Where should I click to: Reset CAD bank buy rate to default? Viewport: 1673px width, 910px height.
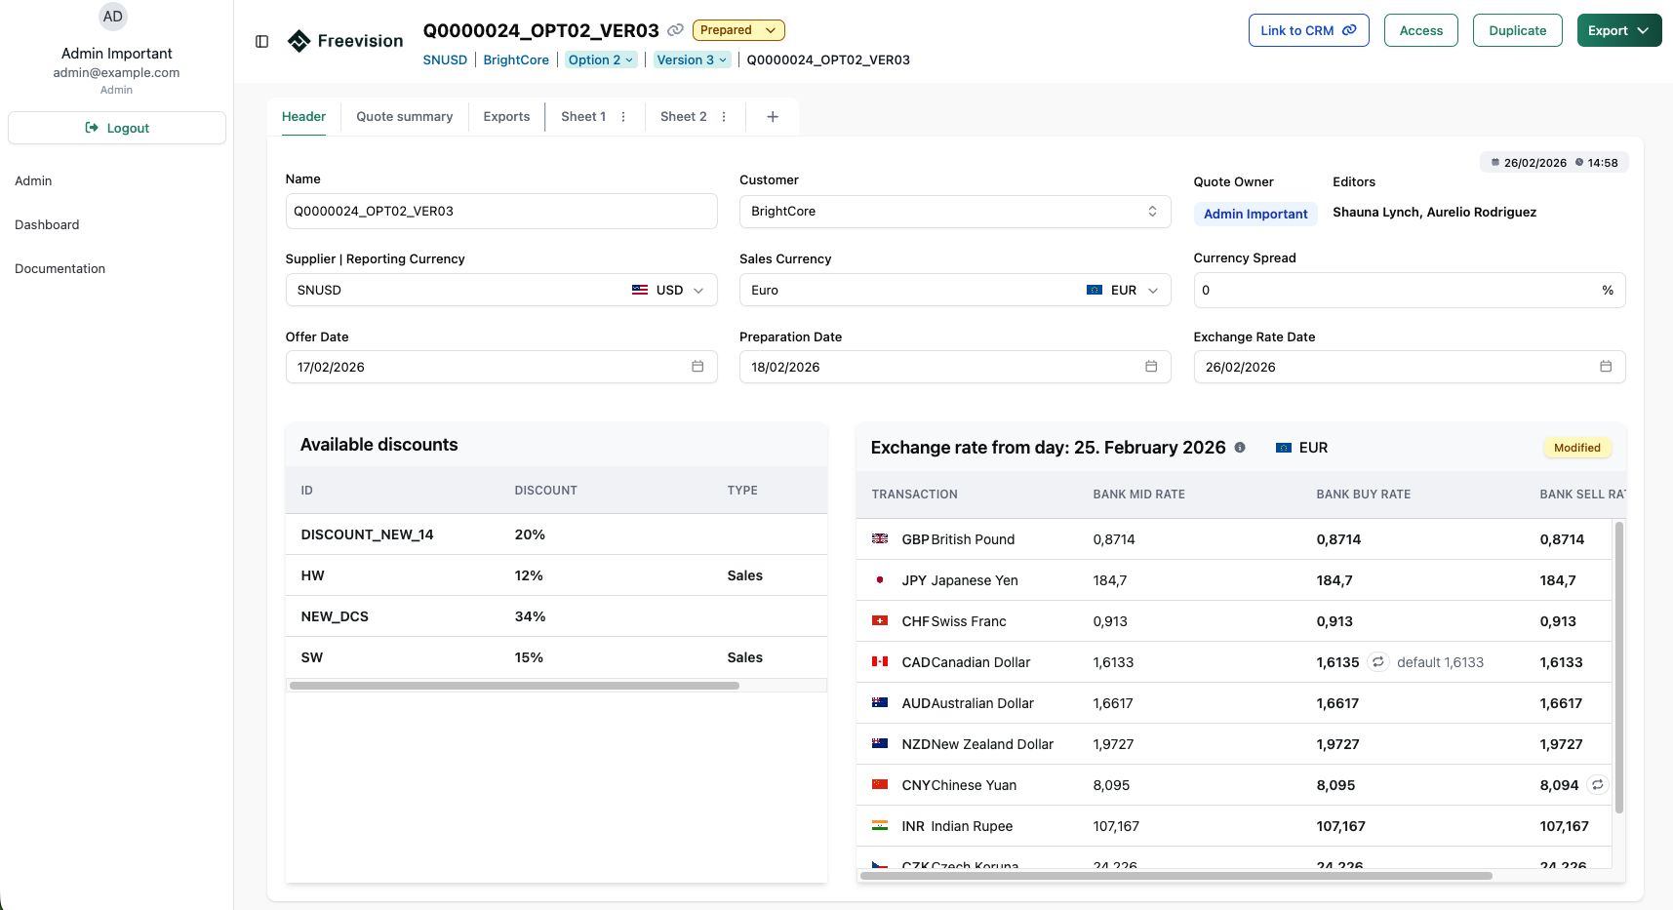pos(1377,662)
